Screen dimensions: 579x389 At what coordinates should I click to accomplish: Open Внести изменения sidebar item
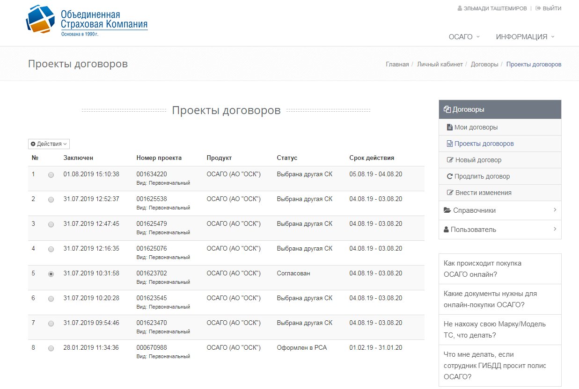click(500, 193)
